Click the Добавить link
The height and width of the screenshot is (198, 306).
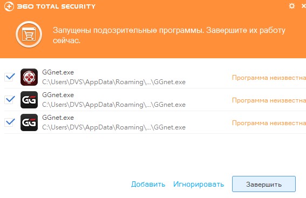(x=148, y=185)
